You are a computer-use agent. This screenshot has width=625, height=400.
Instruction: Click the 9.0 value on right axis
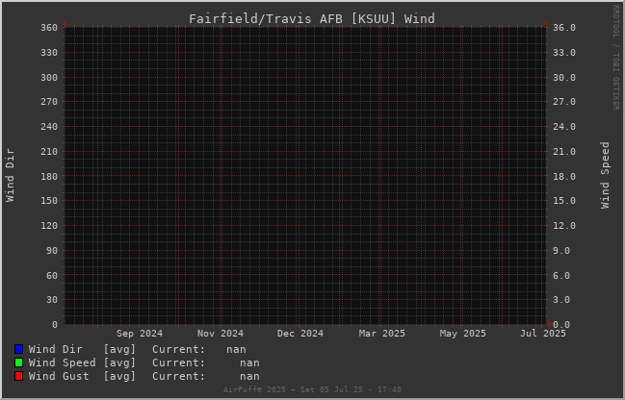[x=561, y=251]
